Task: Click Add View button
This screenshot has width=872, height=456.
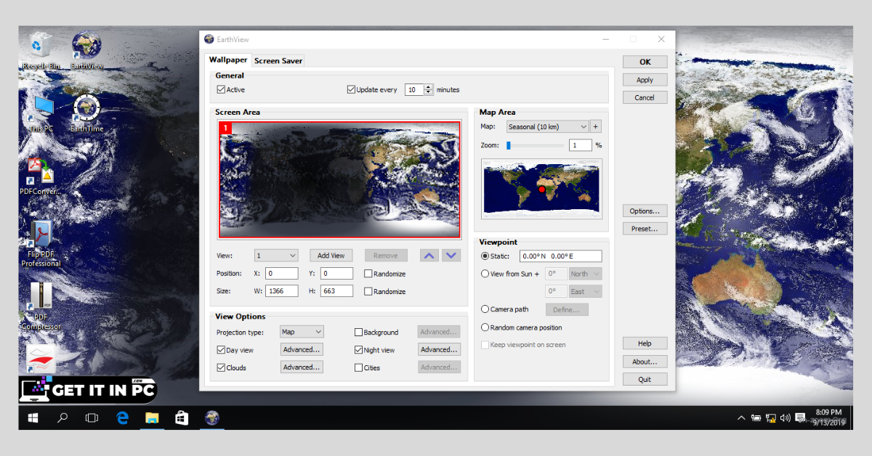Action: [331, 256]
